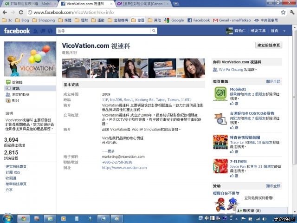
Task: Click the Facebook logo
Action: (x=17, y=31)
